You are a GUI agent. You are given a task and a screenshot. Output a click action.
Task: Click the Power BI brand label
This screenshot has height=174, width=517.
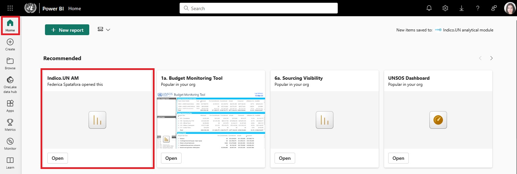click(x=53, y=8)
